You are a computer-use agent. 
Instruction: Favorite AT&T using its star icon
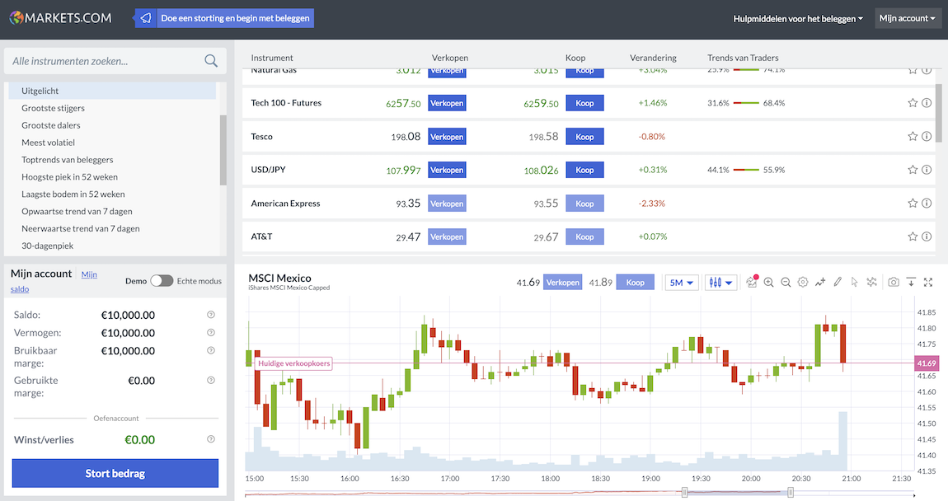(913, 236)
